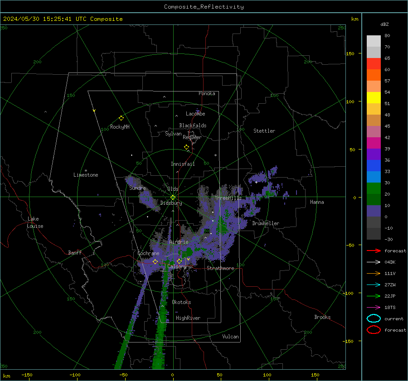Click the orange 111V arrow icon
This screenshot has height=381, width=408.
(x=374, y=273)
